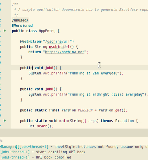This screenshot has height=160, width=148.
Task: Place cursor on jobA method name
Action: (49, 68)
